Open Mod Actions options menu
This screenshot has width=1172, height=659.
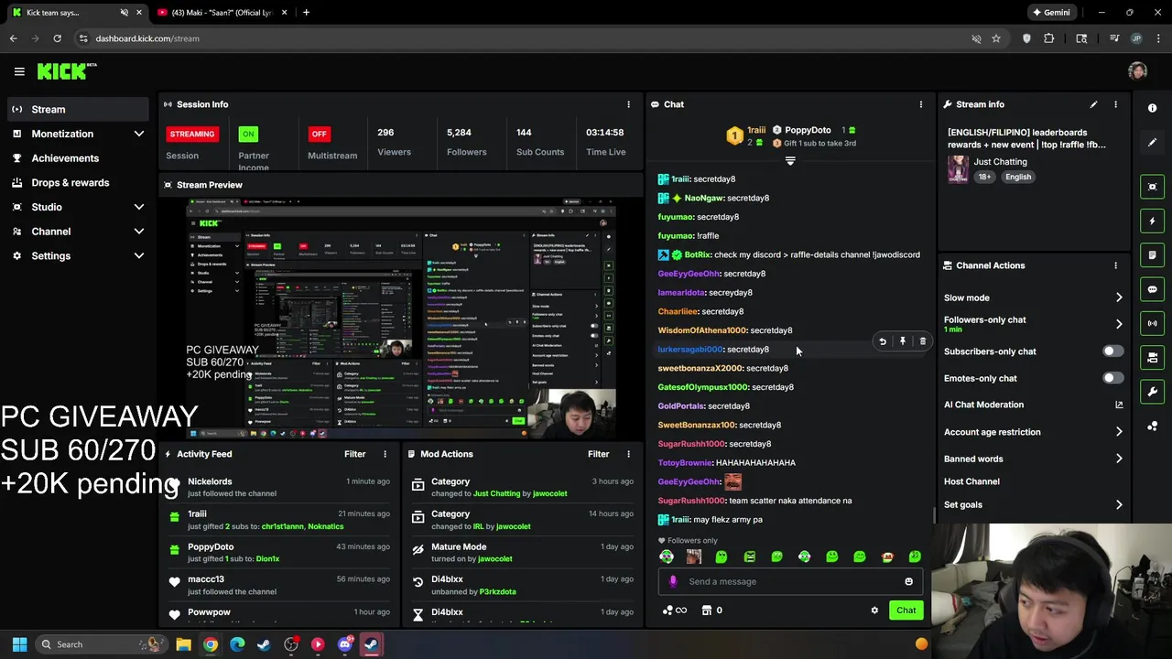coord(628,454)
